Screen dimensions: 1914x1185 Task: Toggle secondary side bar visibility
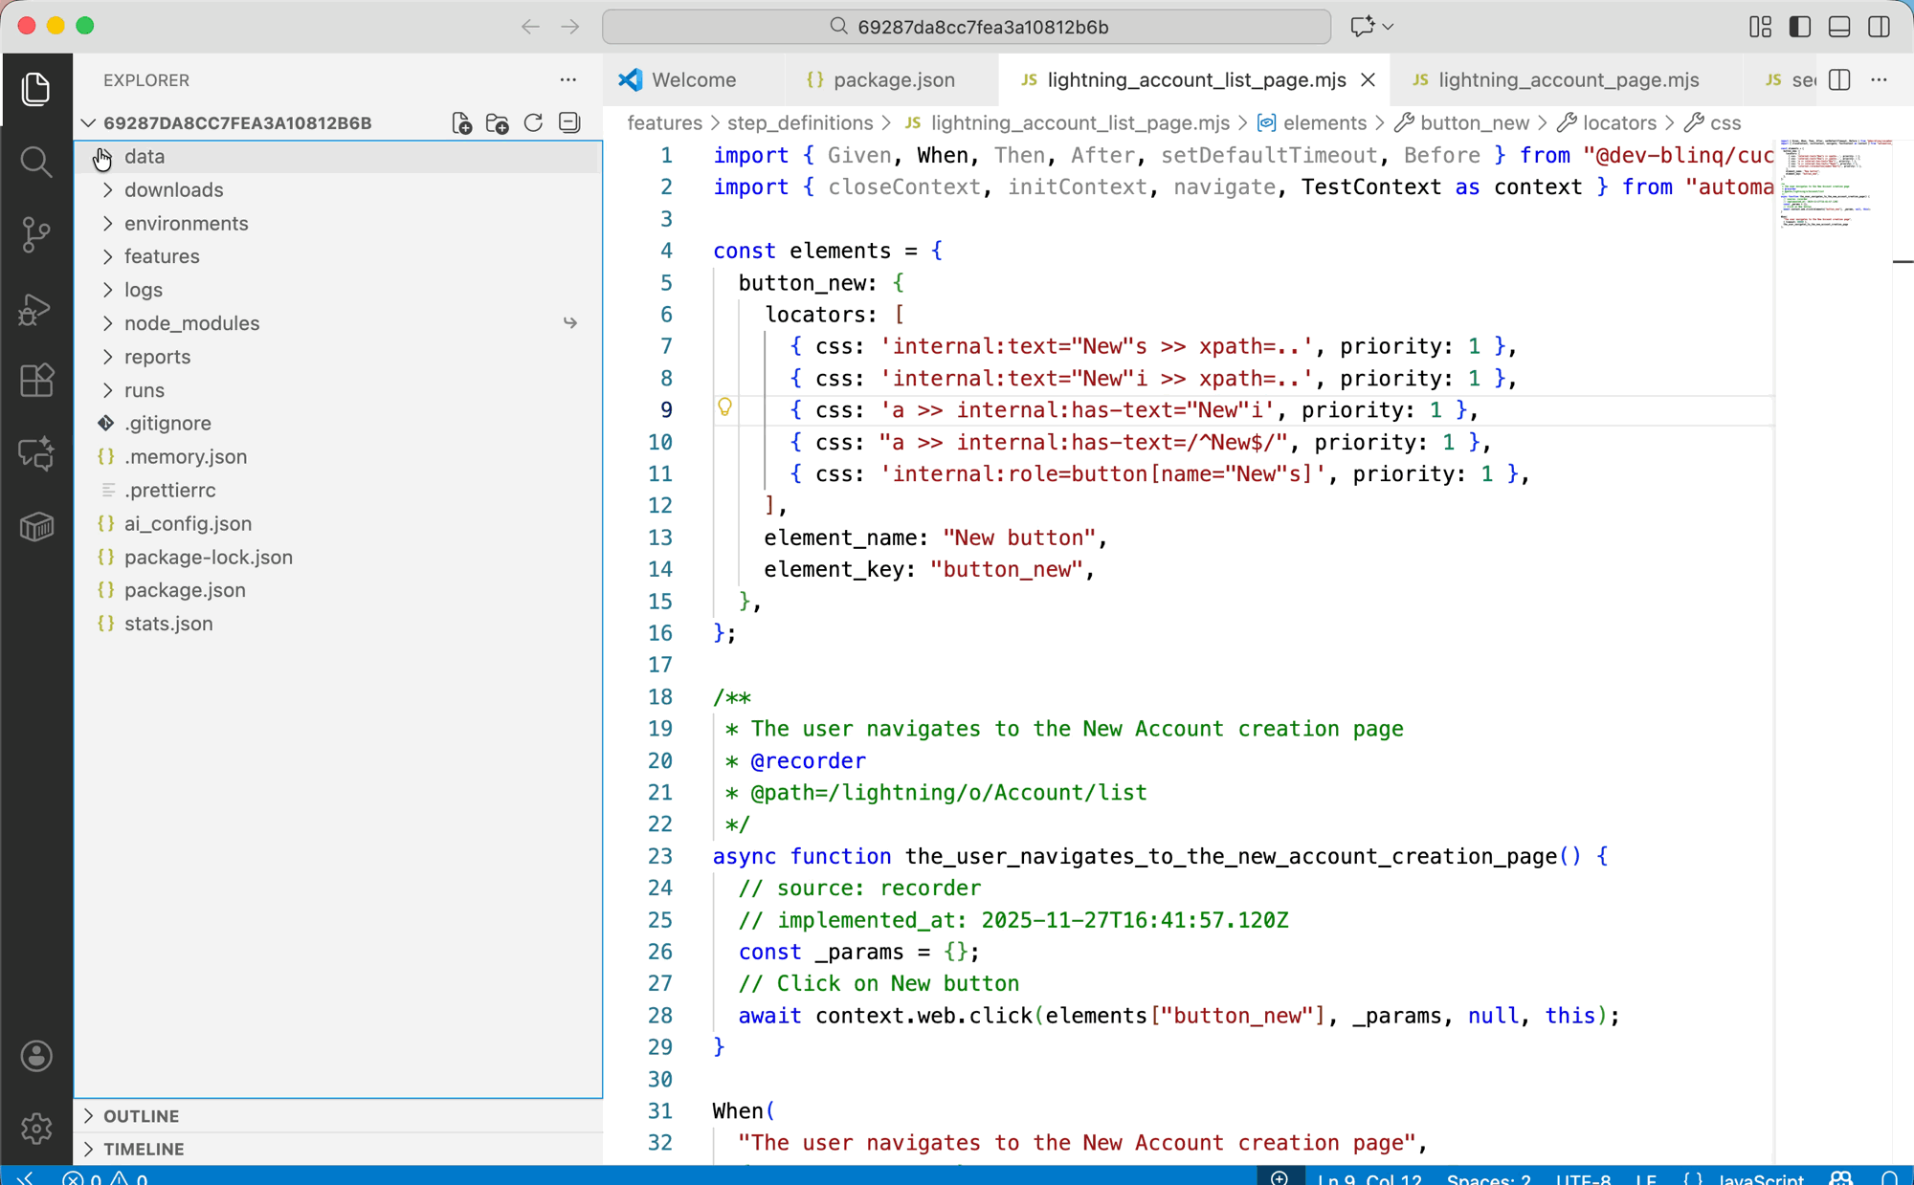[1879, 27]
